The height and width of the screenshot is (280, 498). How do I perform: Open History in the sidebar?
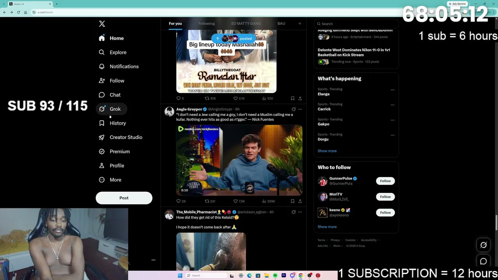pyautogui.click(x=112, y=123)
